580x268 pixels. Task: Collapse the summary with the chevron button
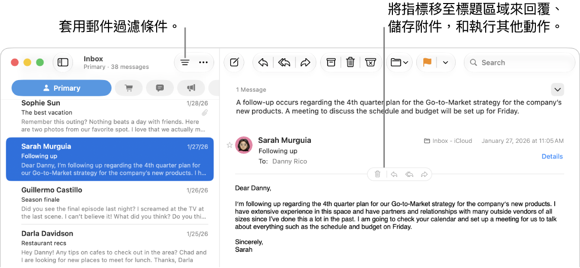tap(557, 90)
